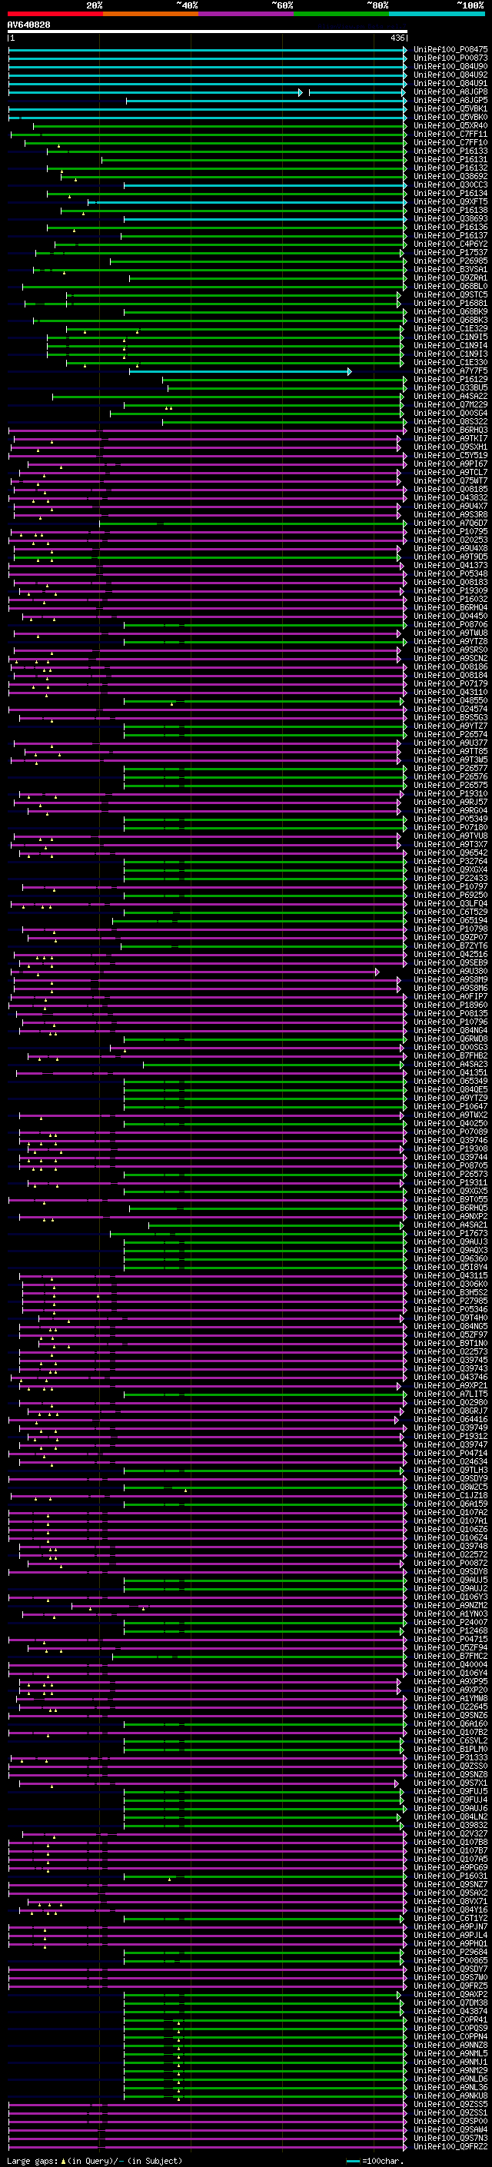
Task: Select subject UniRef100_P18960
Action: [450, 1005]
